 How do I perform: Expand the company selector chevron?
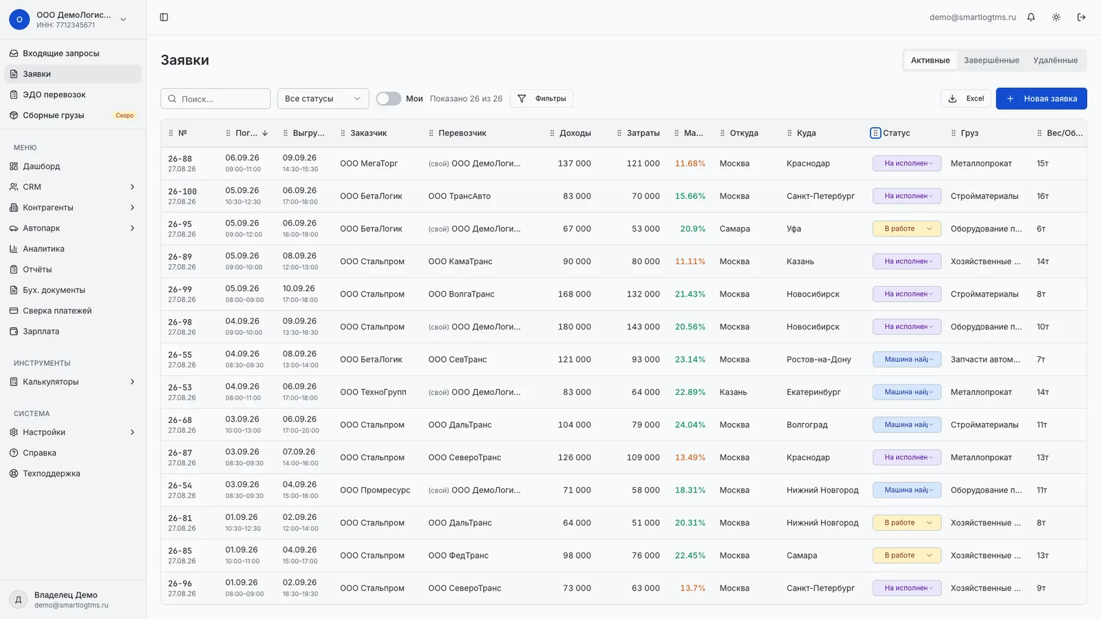123,19
